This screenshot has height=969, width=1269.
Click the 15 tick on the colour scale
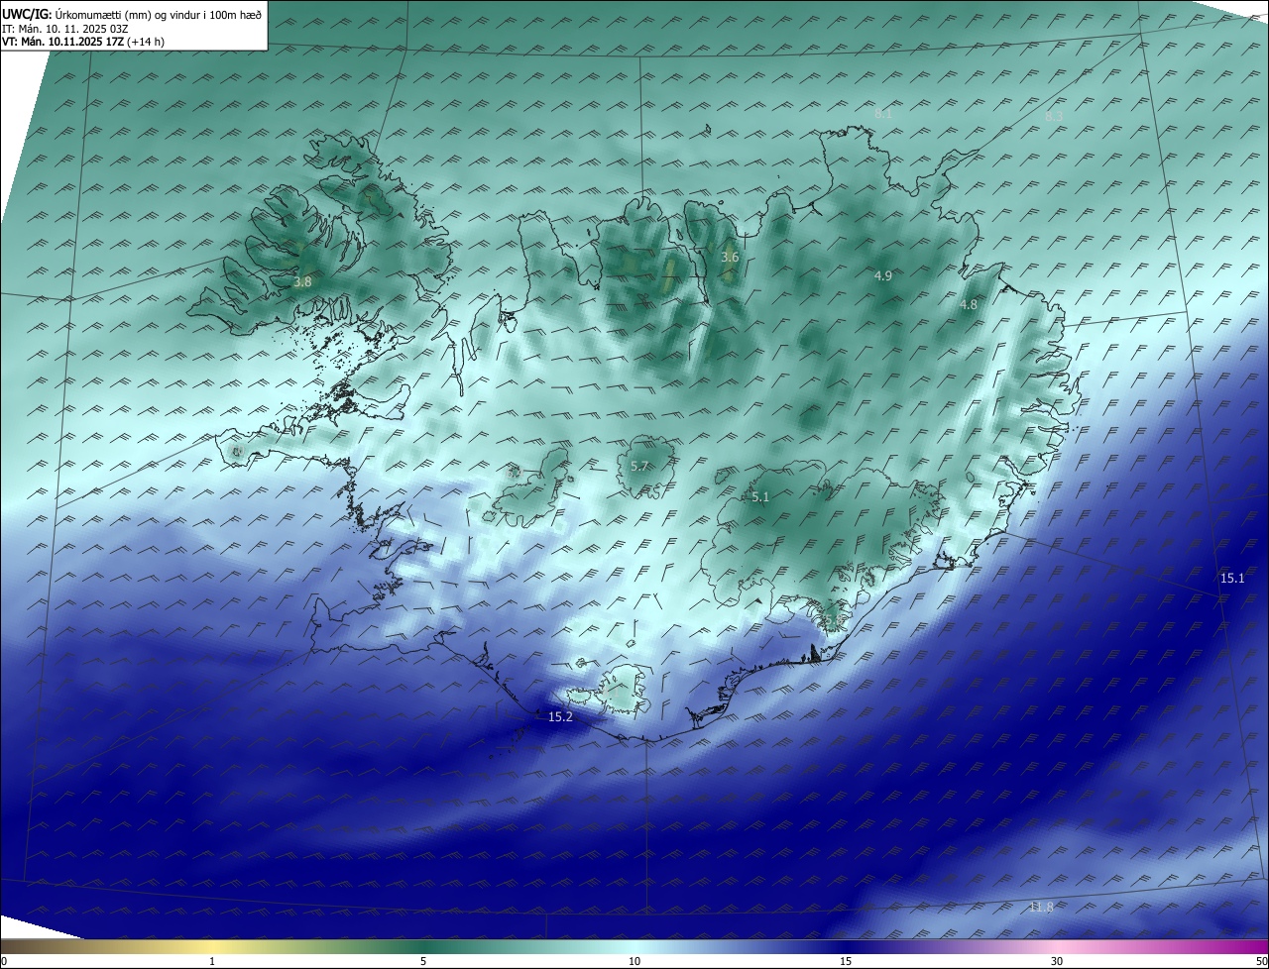pyautogui.click(x=846, y=961)
